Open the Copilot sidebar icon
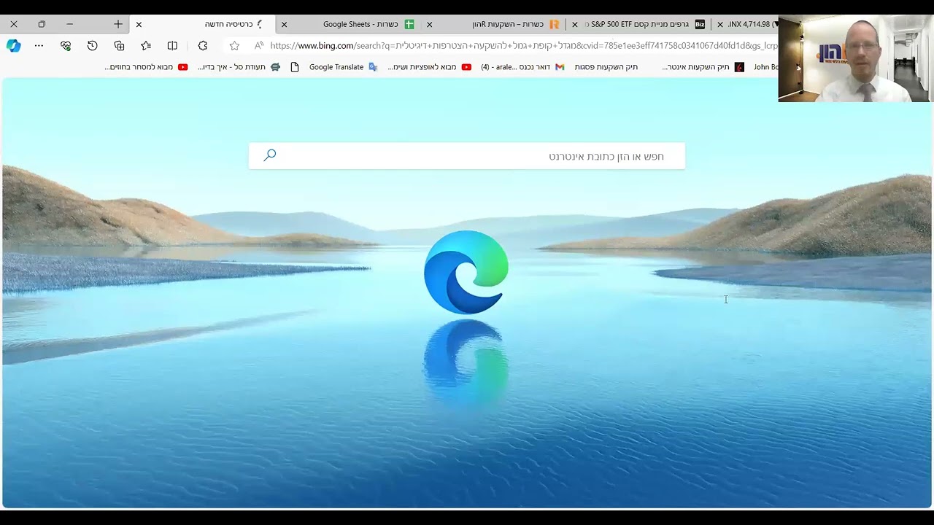This screenshot has height=525, width=934. click(13, 45)
